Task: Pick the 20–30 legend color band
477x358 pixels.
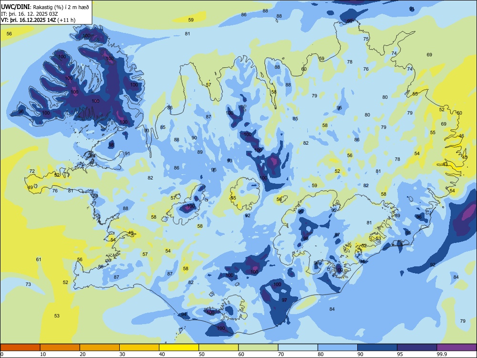Action: (x=100, y=347)
